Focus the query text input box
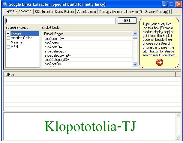This screenshot has width=183, height=143. pos(61,21)
